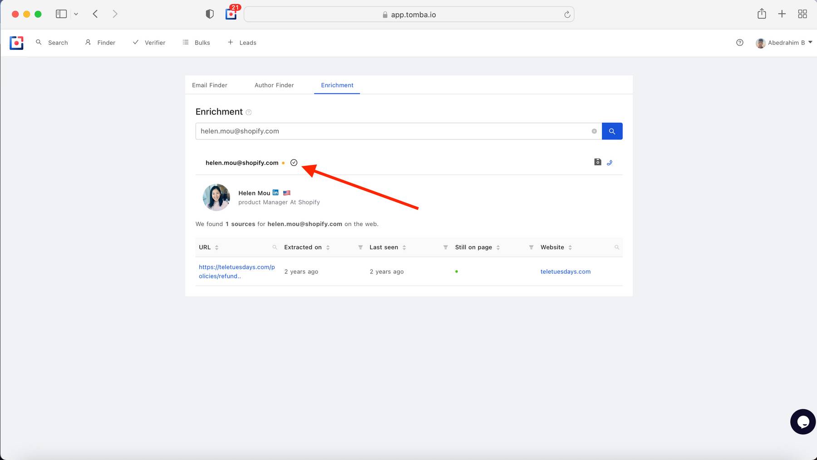Sort by the Website column
Viewport: 817px width, 460px height.
tap(570, 247)
